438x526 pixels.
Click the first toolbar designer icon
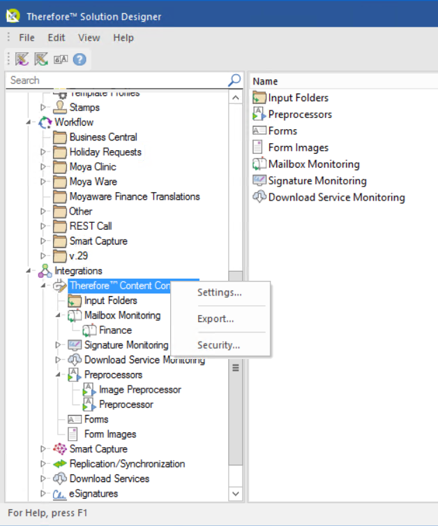[x=22, y=59]
